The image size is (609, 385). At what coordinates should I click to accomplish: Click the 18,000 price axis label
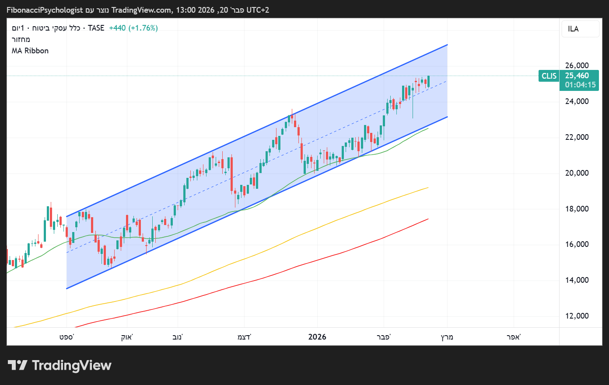pos(577,209)
